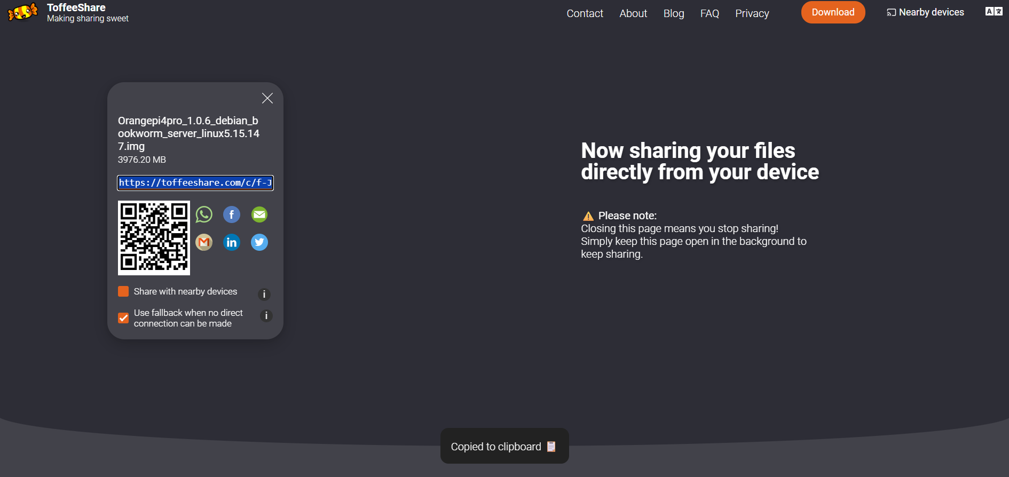Uncheck Use fallback when no direct connection

123,318
